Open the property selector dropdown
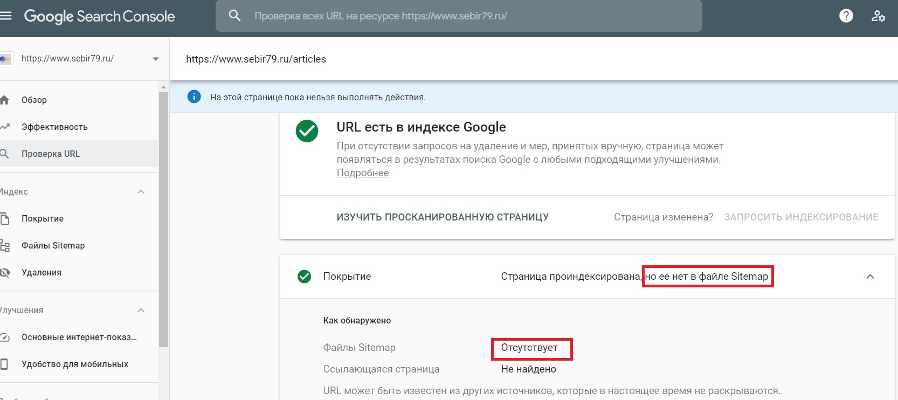This screenshot has height=400, width=898. (155, 59)
